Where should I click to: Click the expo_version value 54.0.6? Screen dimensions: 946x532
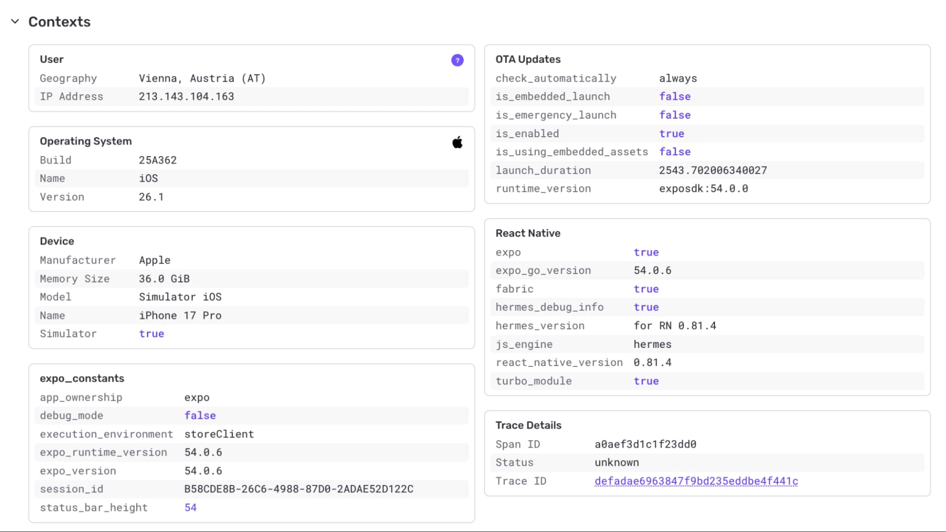[203, 471]
